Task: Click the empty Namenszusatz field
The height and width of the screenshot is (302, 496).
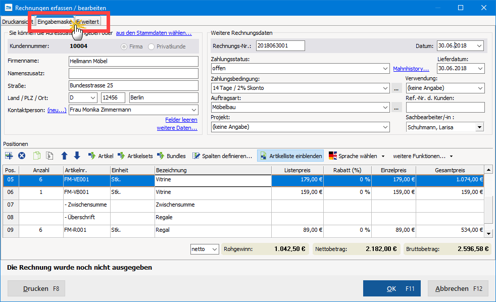Action: 133,73
